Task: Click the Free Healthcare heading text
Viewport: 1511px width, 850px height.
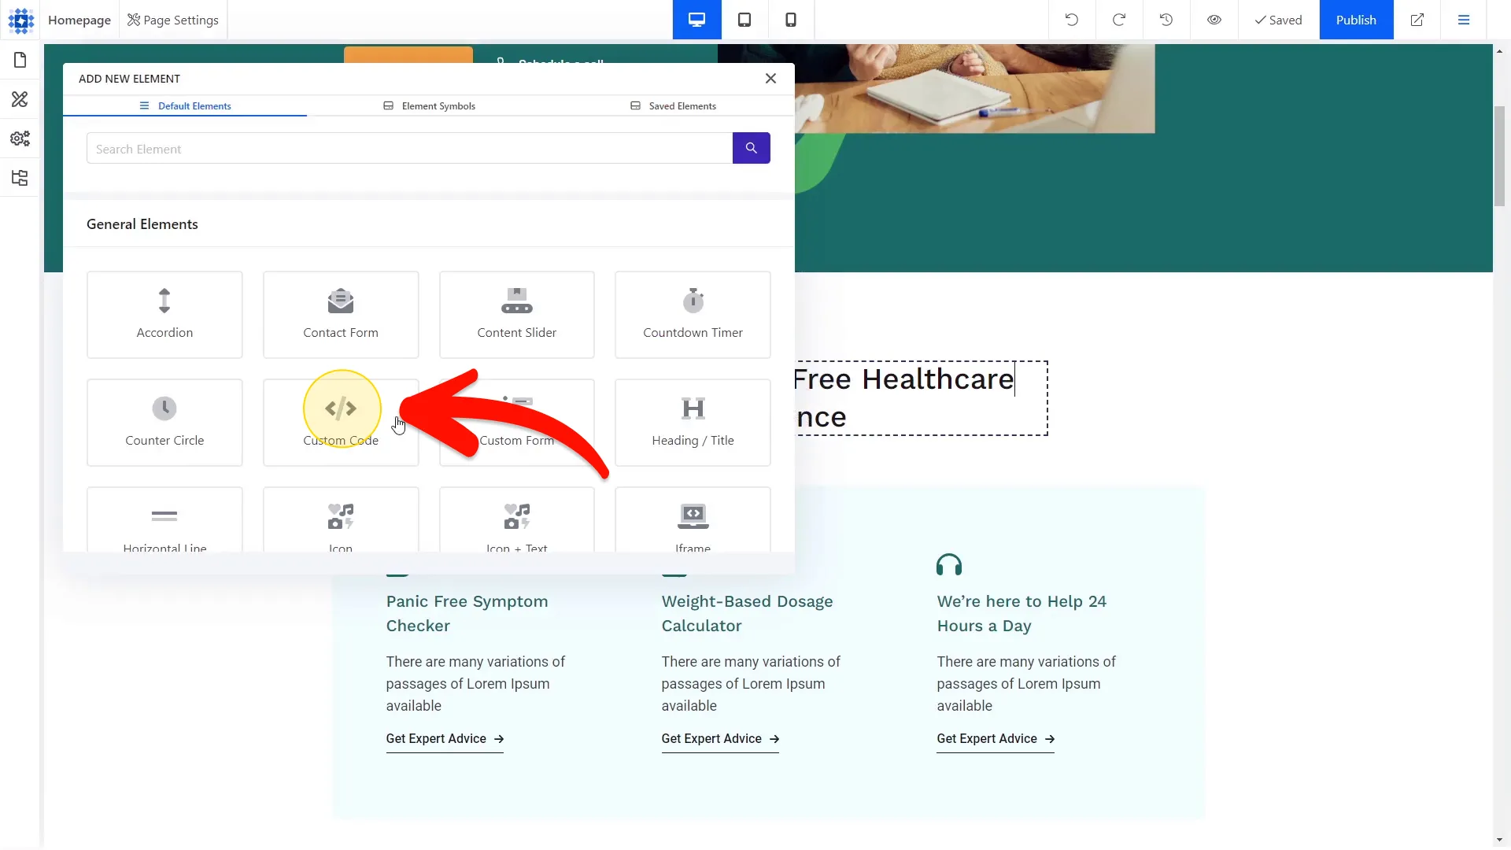Action: pyautogui.click(x=903, y=379)
